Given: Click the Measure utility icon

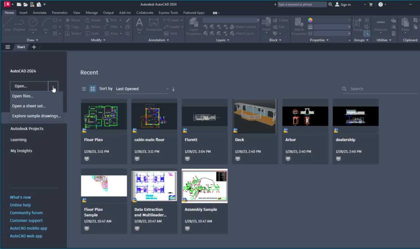Looking at the screenshot, I should [380, 24].
